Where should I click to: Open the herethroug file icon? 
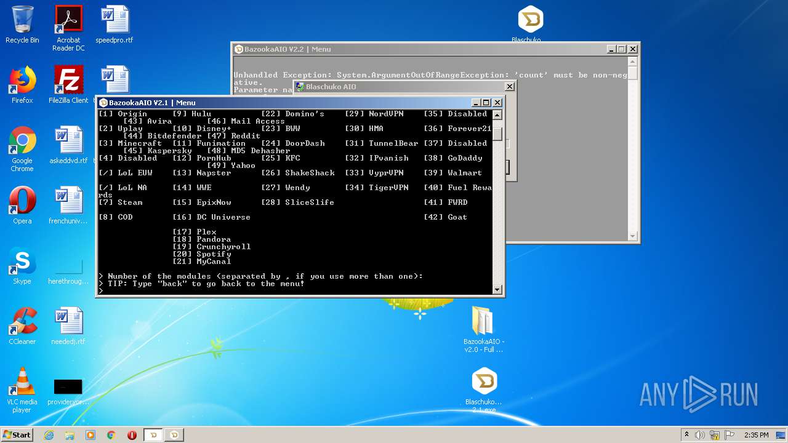coord(68,271)
